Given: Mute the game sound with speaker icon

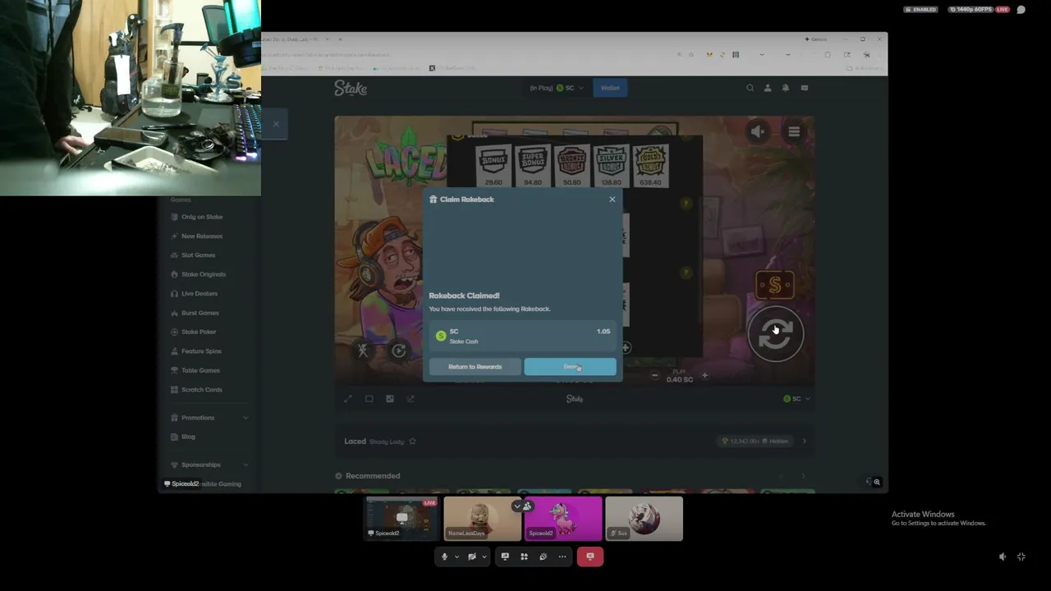Looking at the screenshot, I should (x=758, y=131).
